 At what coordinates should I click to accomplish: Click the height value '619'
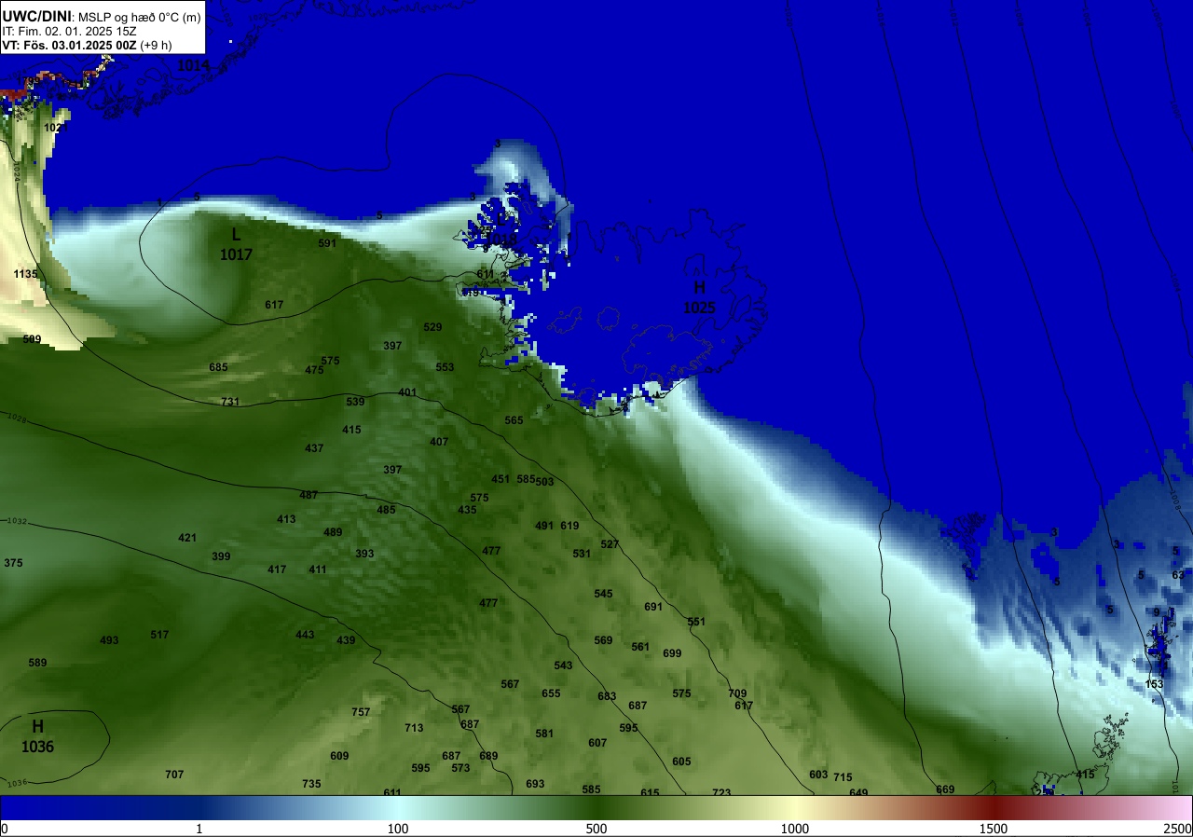(x=569, y=526)
